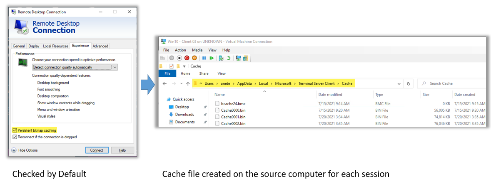Click Terminal Server Client in the breadcrumb
The width and height of the screenshot is (491, 184).
(x=316, y=84)
